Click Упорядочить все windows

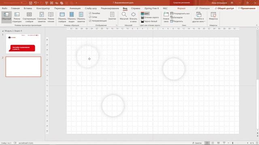tap(180, 13)
